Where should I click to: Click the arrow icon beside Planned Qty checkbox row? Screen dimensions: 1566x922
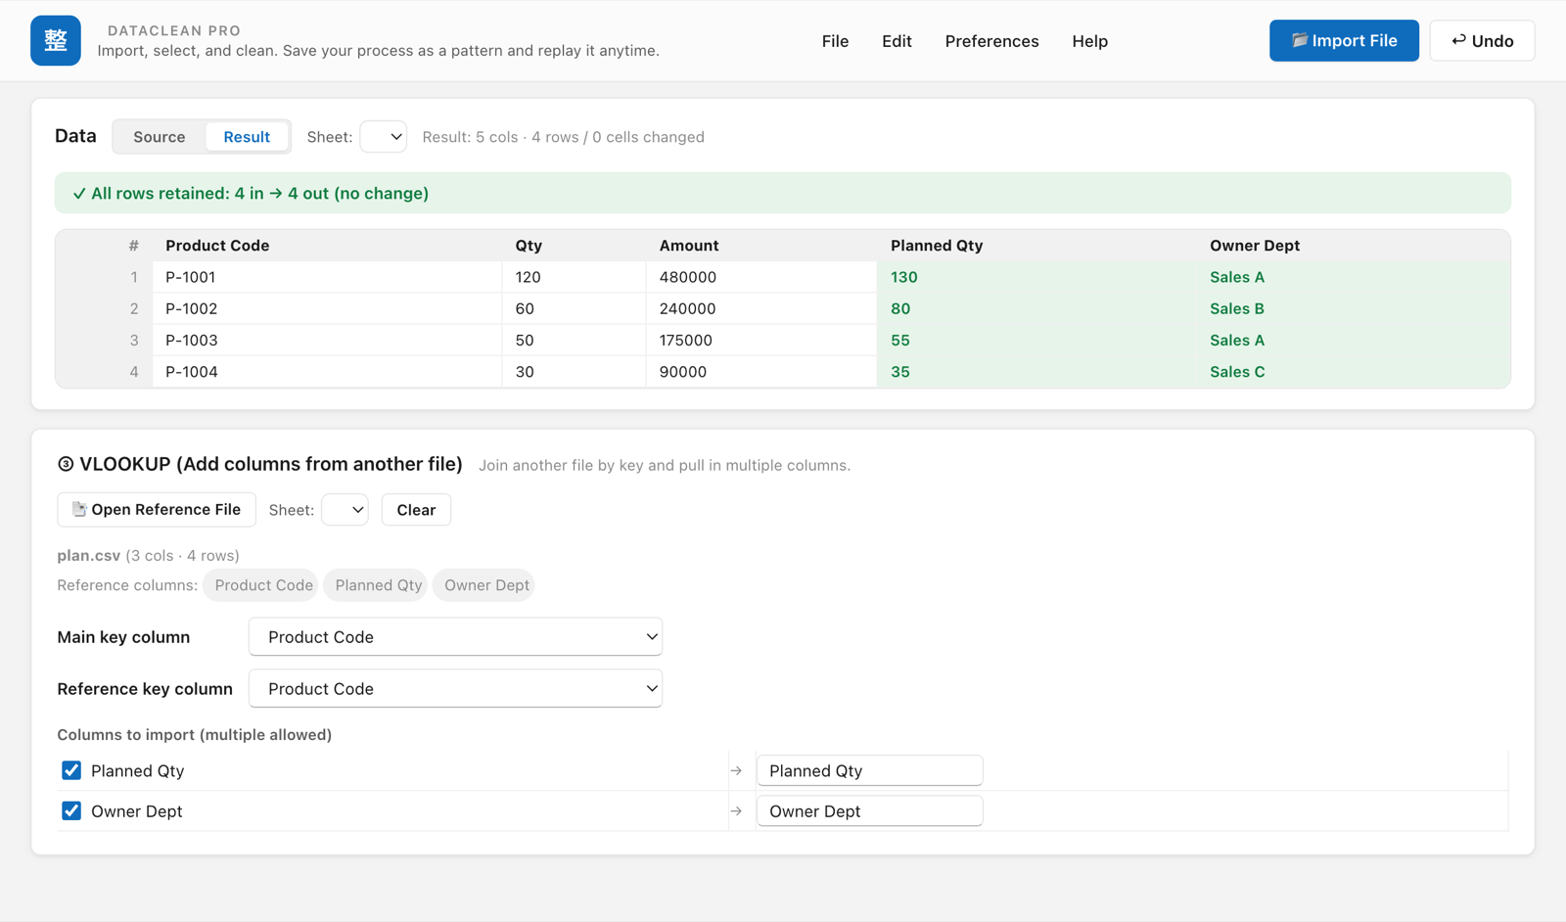pyautogui.click(x=736, y=771)
